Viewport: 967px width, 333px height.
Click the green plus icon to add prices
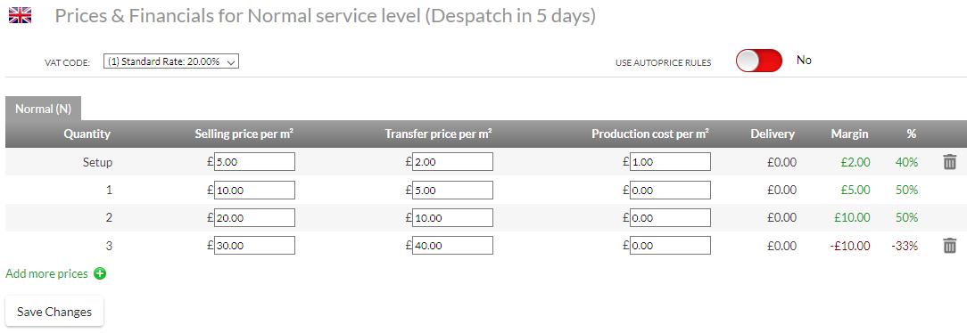pos(100,274)
